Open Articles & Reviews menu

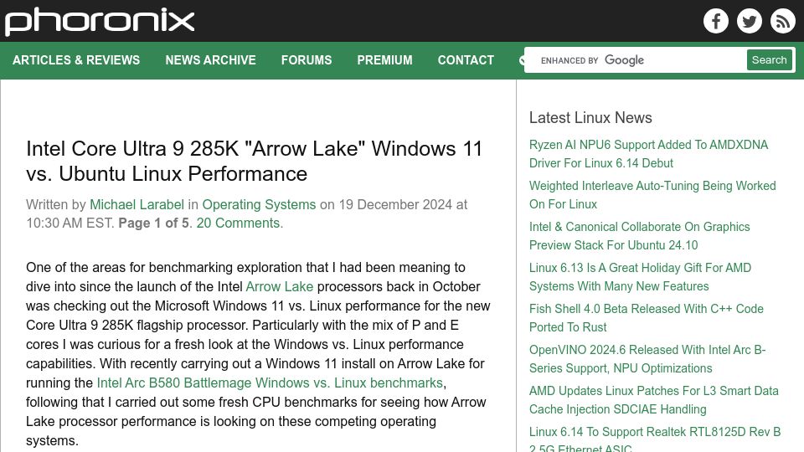click(76, 60)
